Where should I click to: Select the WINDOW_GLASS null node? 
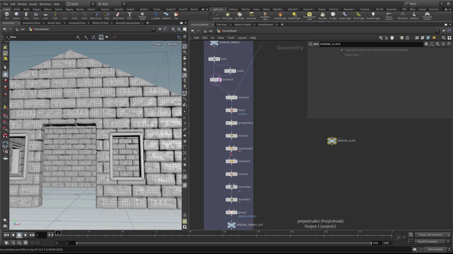332,141
